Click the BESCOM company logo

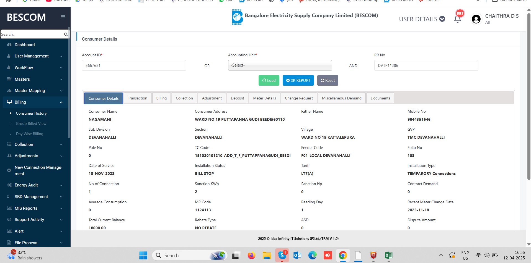[x=237, y=17]
